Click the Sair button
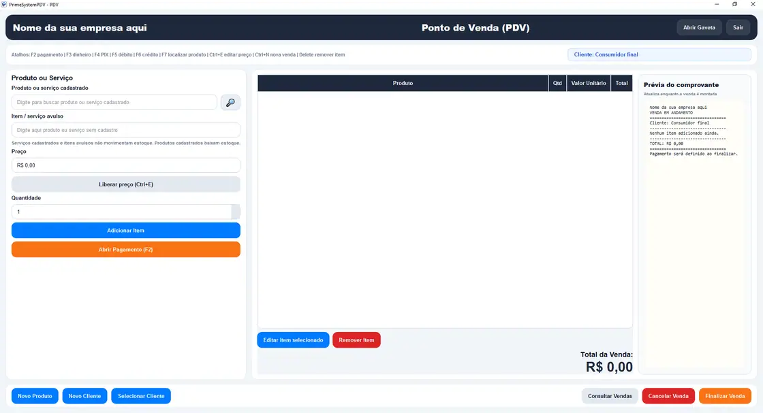763x413 pixels. pyautogui.click(x=738, y=28)
